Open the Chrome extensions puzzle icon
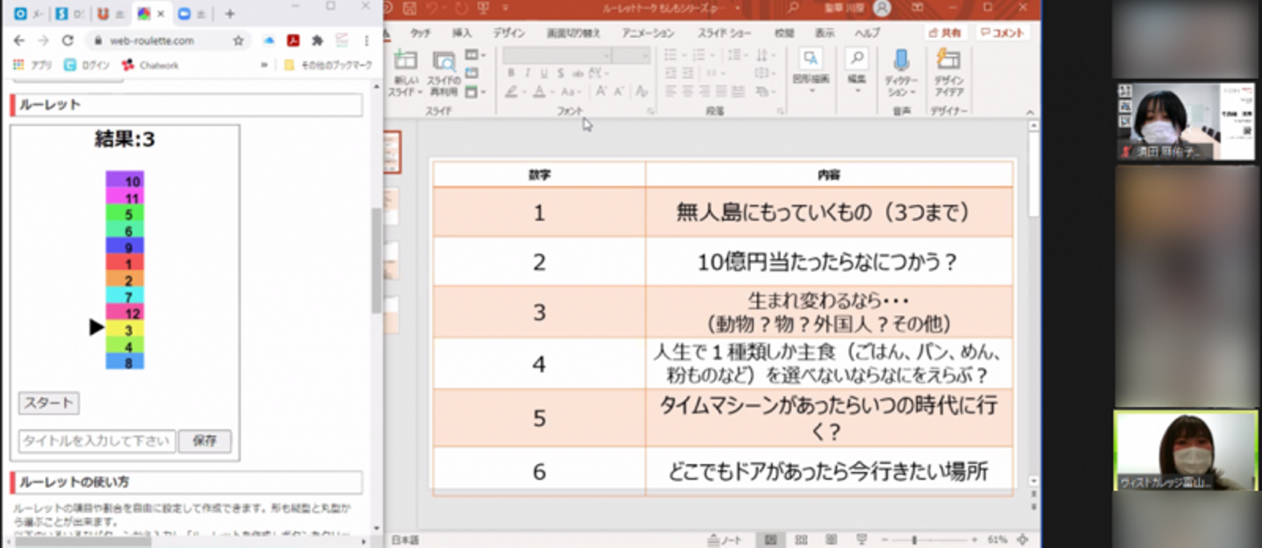1262x548 pixels. pos(317,40)
